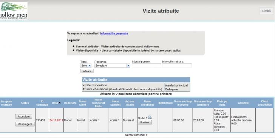Viewport: 275px width, 138px height.
Task: Sort by the Adresa locatie column header
Action: point(130,103)
